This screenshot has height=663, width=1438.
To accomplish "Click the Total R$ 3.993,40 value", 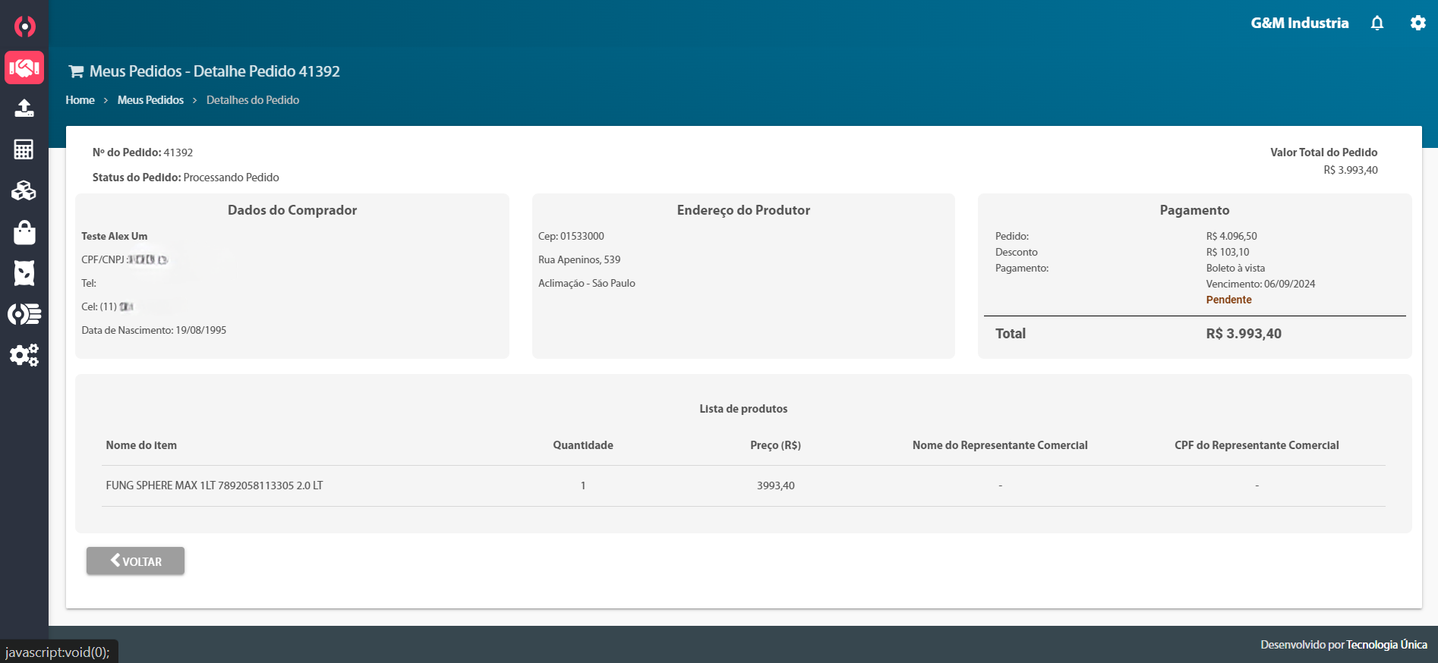I will click(x=1244, y=334).
